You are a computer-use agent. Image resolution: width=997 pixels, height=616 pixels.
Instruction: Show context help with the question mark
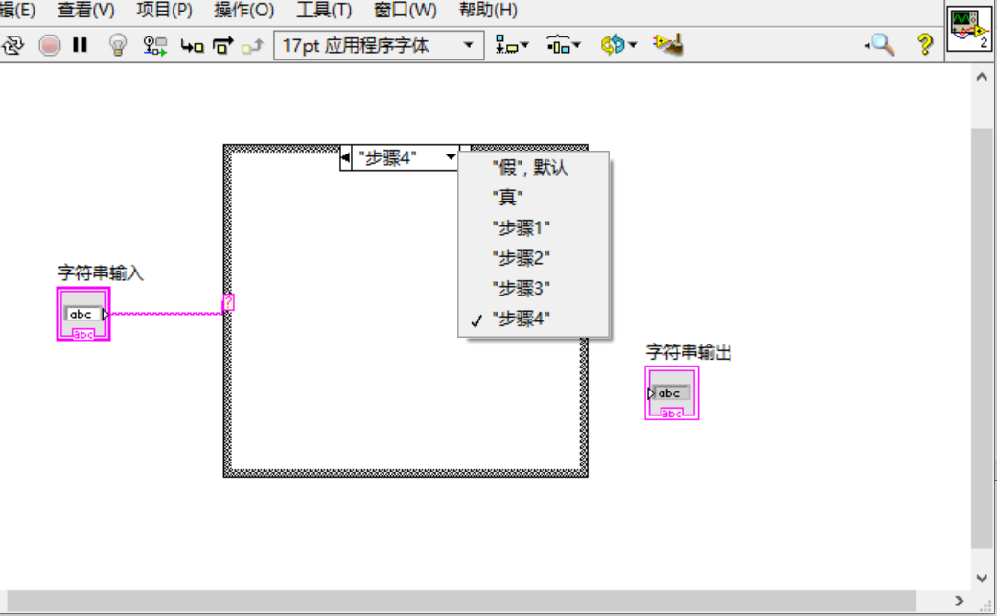925,44
